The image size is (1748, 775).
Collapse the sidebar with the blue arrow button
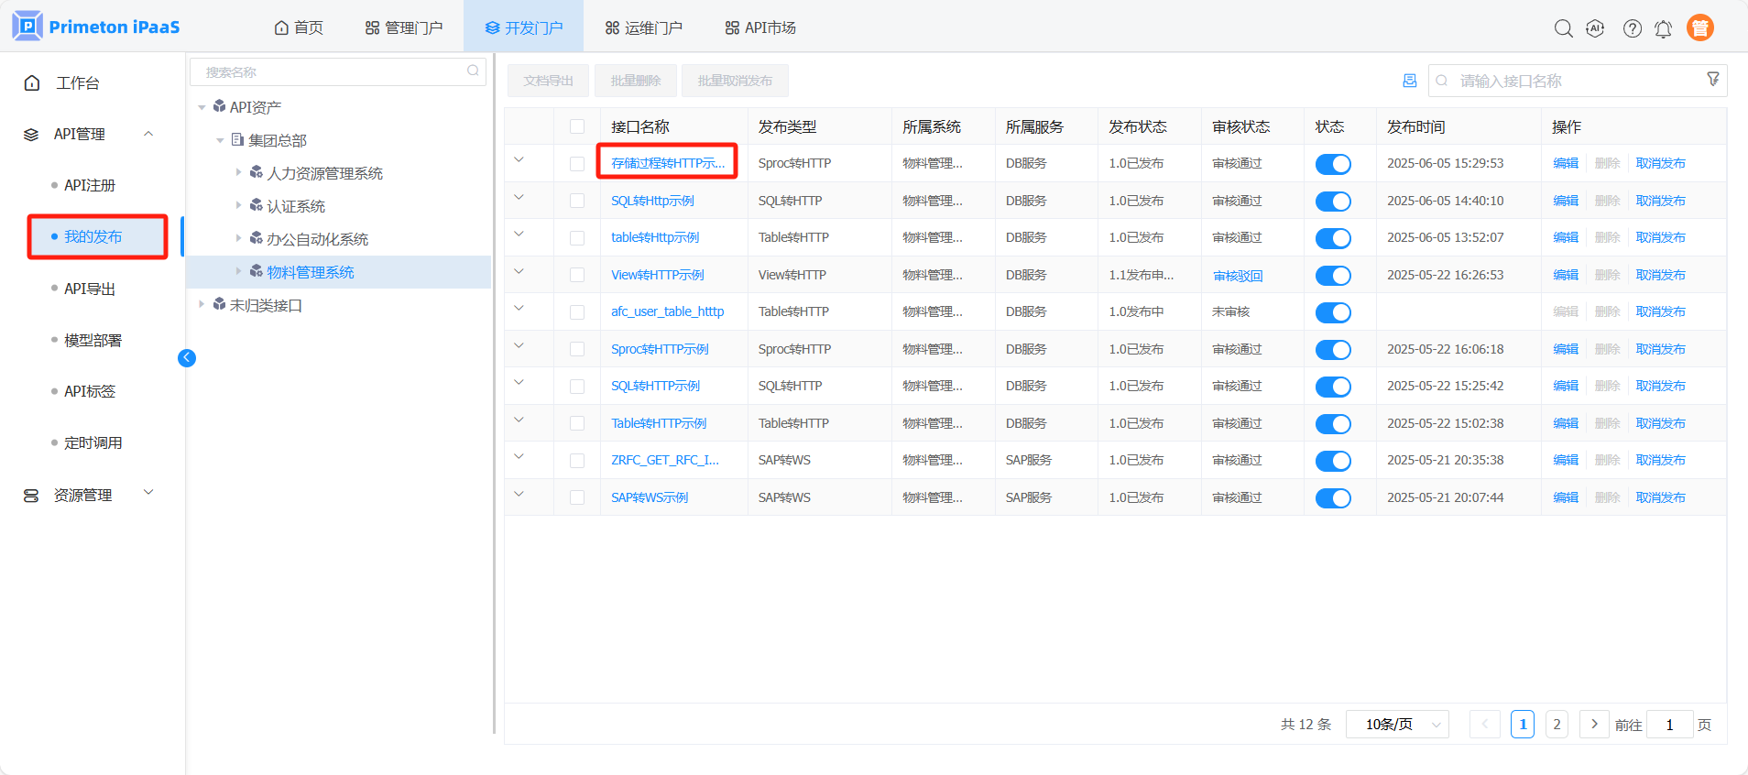[x=187, y=358]
